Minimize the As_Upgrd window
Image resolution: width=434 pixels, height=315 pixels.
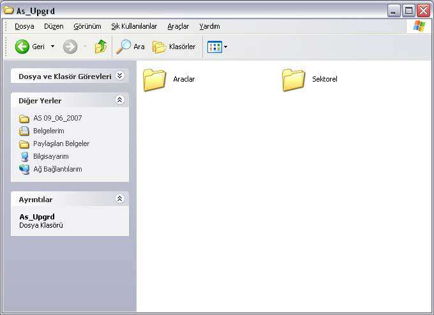(394, 11)
